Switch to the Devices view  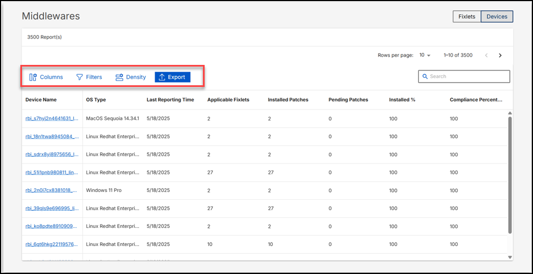click(x=497, y=17)
